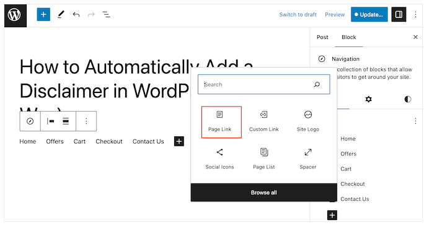
Task: Insert the Spacer block
Action: coord(307,159)
